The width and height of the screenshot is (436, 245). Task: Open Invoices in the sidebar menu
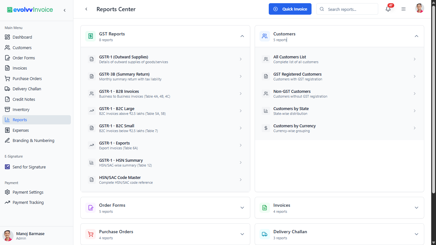pyautogui.click(x=36, y=68)
